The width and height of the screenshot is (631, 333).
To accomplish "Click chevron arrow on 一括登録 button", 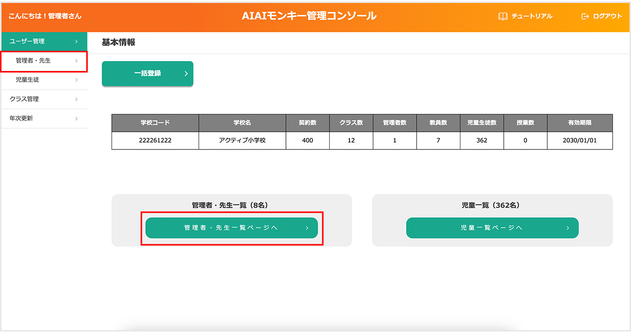I will [186, 74].
